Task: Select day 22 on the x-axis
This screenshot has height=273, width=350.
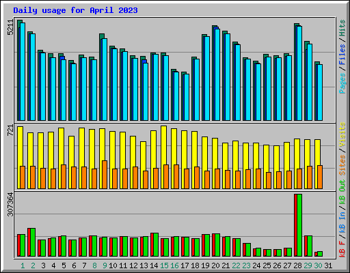Action: [236, 265]
